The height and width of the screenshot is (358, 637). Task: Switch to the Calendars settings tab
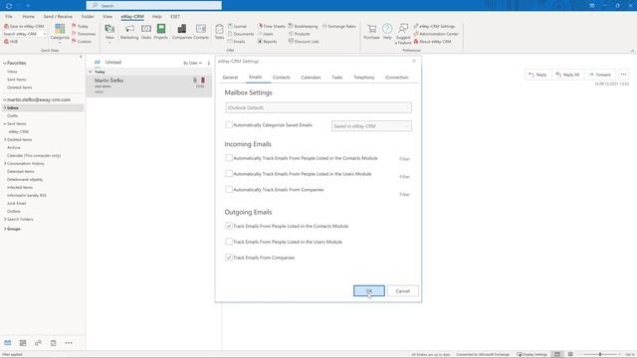[311, 78]
